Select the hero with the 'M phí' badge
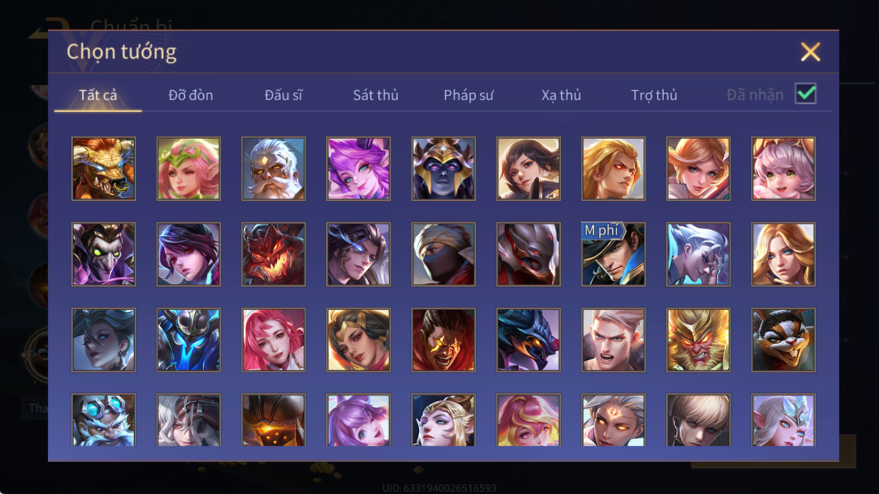Viewport: 879px width, 494px height. tap(613, 254)
